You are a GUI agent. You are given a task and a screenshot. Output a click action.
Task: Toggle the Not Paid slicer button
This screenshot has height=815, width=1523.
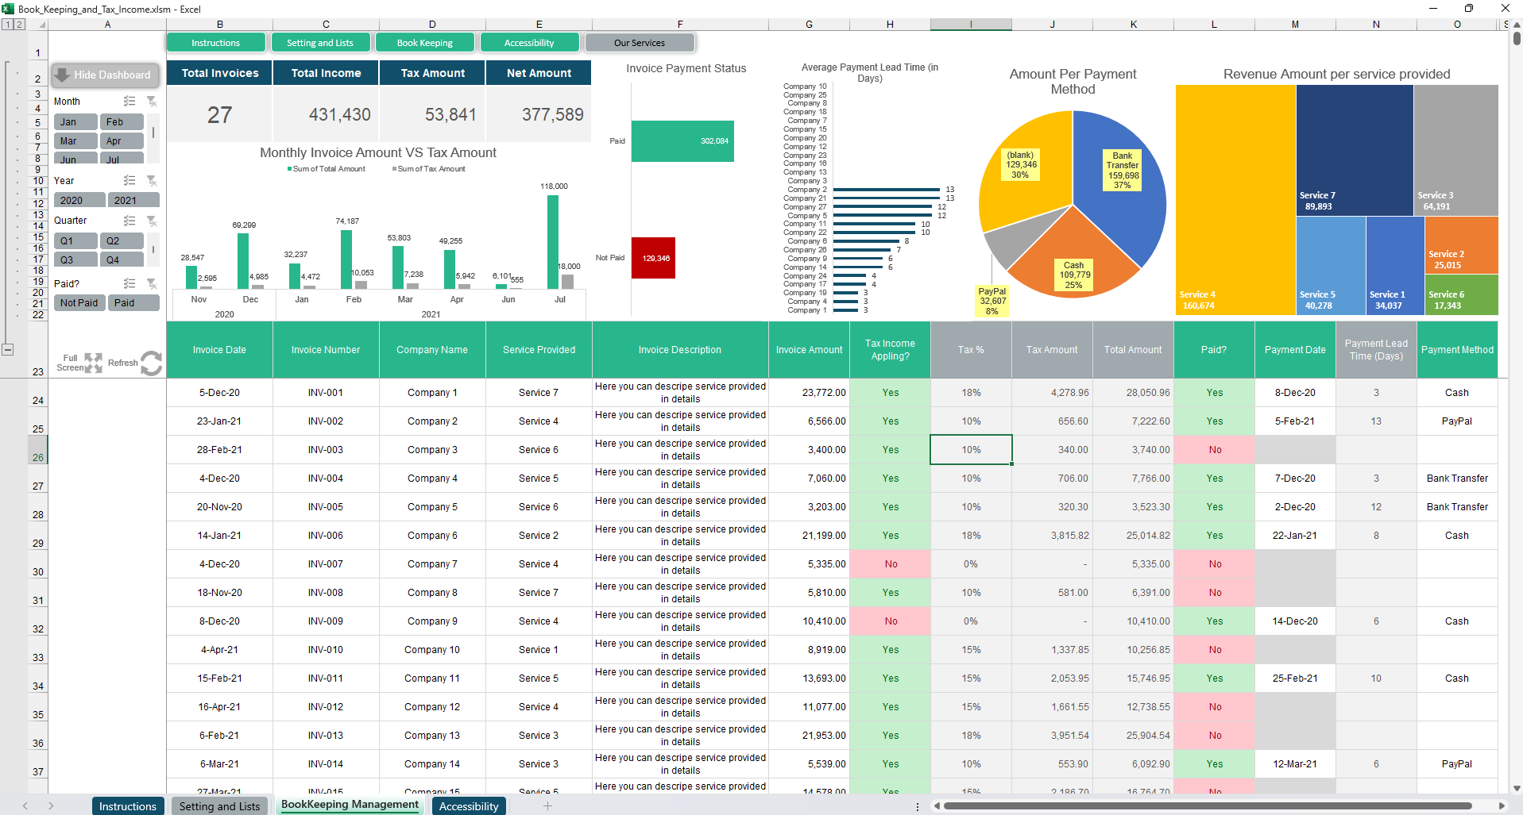[x=79, y=303]
